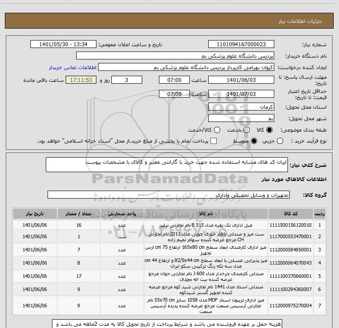This screenshot has height=328, width=339.
Task: Click the response deadline time 07:00 field
Action: pyautogui.click(x=174, y=80)
